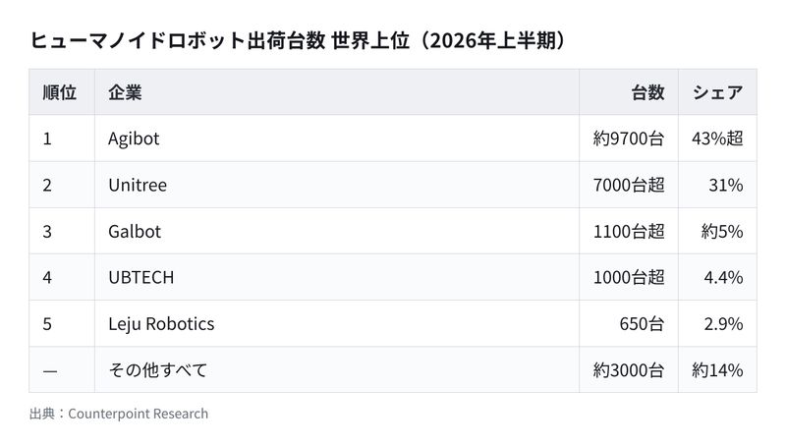The height and width of the screenshot is (445, 786).
Task: Click the 約9700台 shipment value
Action: tap(629, 139)
